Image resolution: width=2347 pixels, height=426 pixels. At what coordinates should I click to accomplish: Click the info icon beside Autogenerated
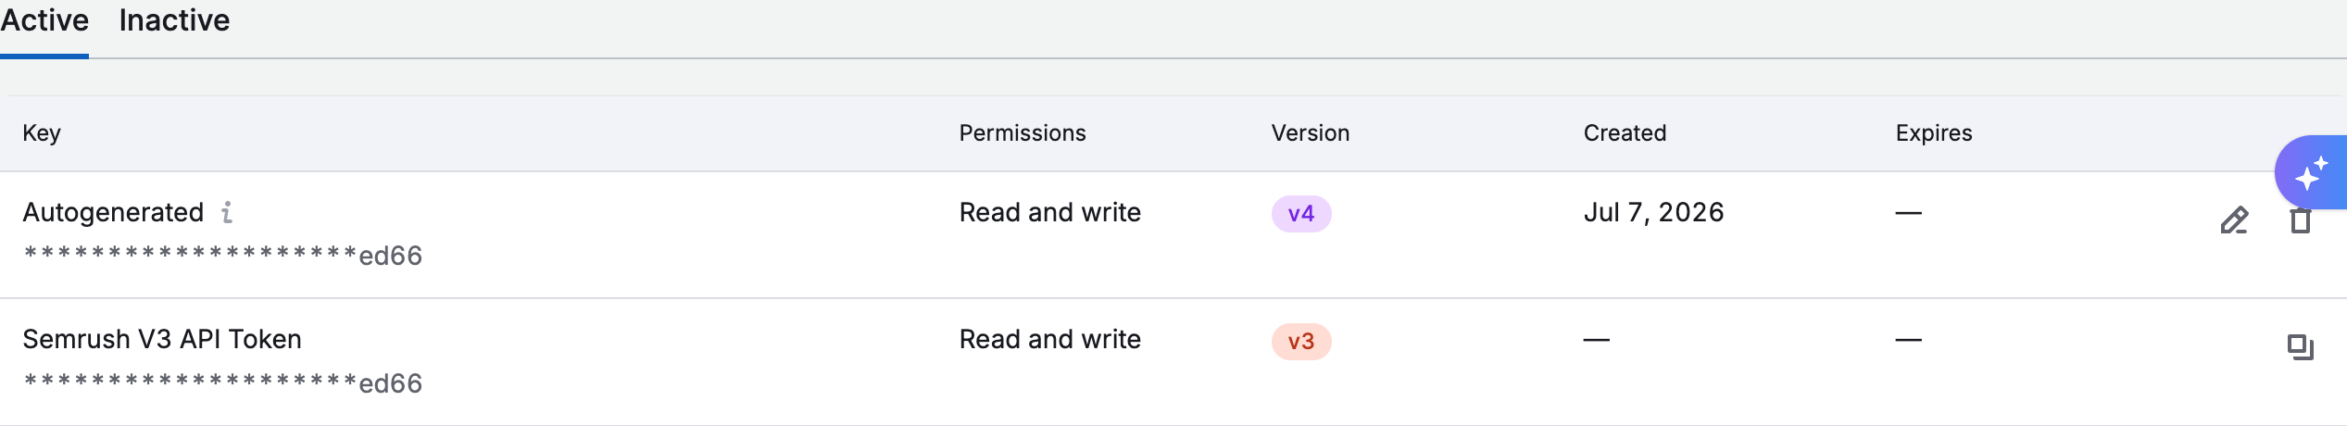click(x=227, y=212)
